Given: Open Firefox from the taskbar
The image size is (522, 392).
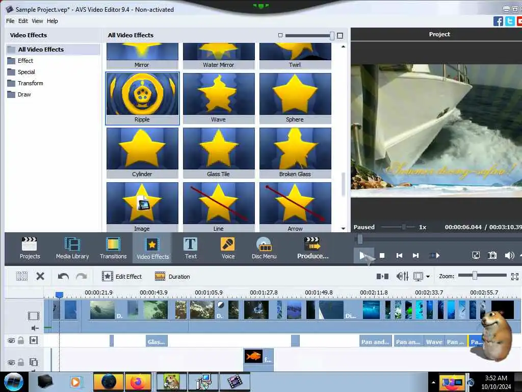Looking at the screenshot, I should (138, 382).
